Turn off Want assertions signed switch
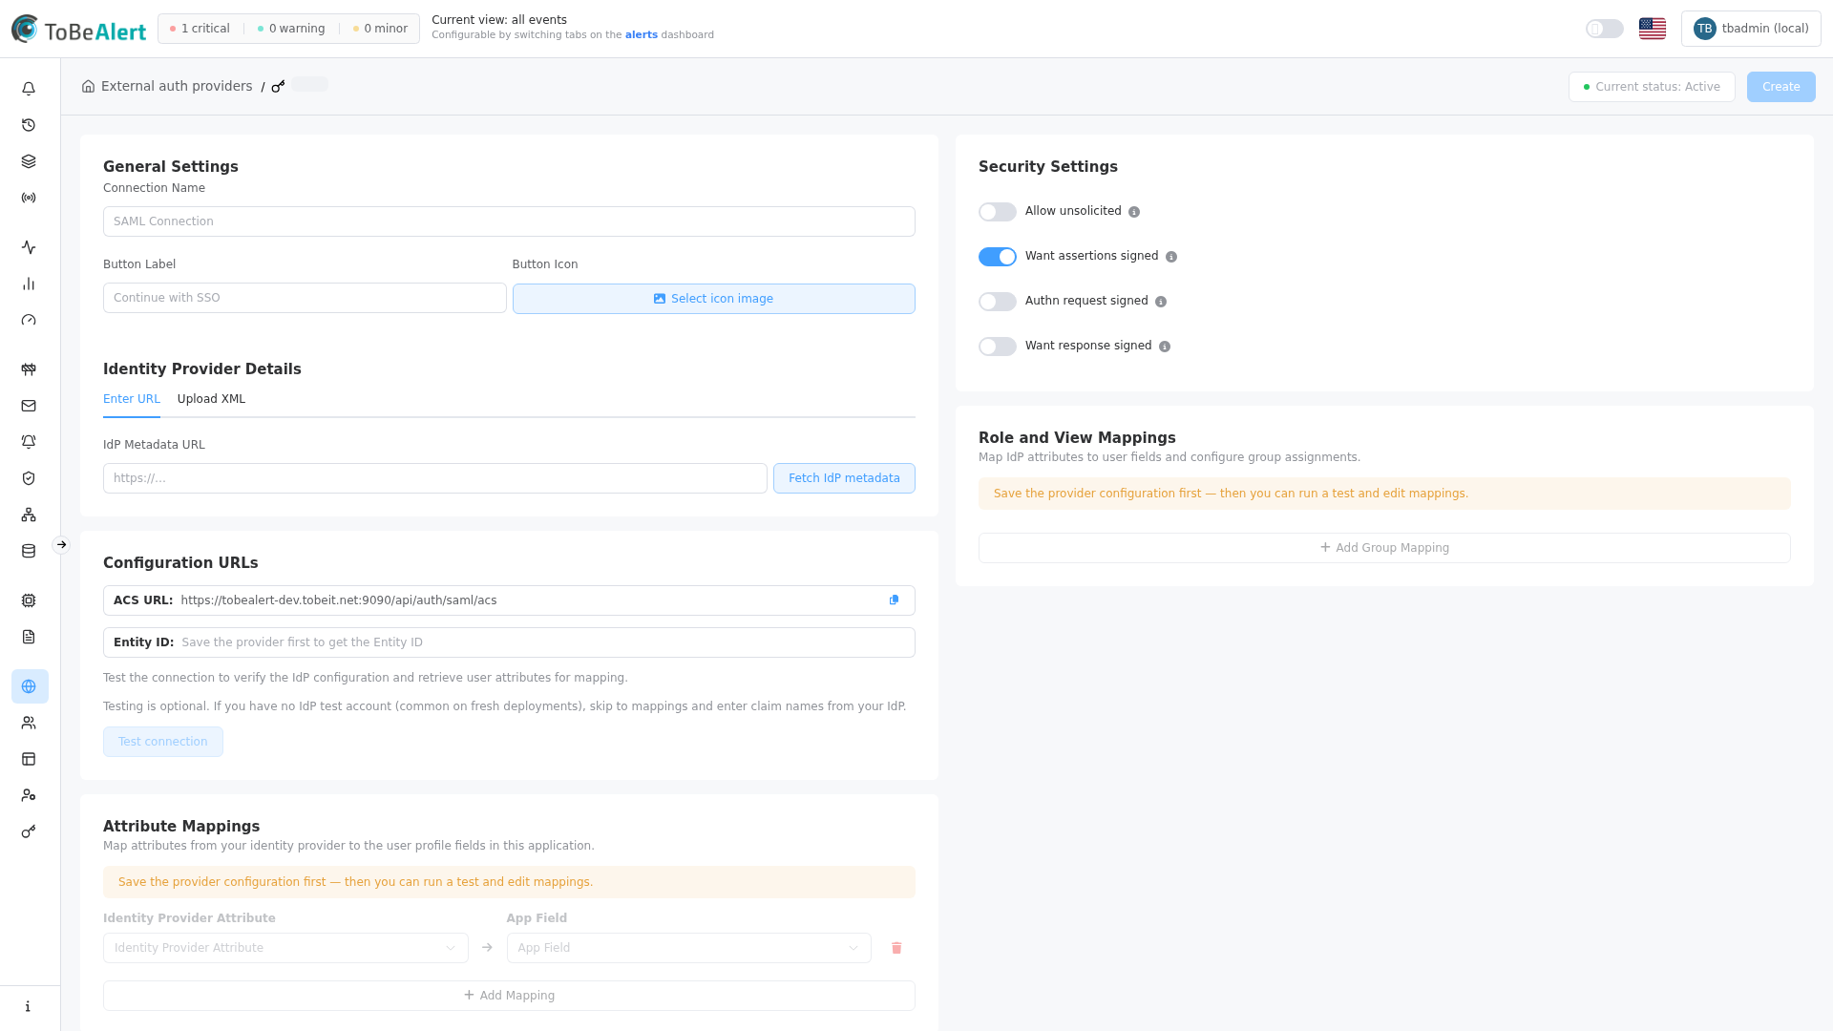This screenshot has width=1833, height=1031. [998, 257]
